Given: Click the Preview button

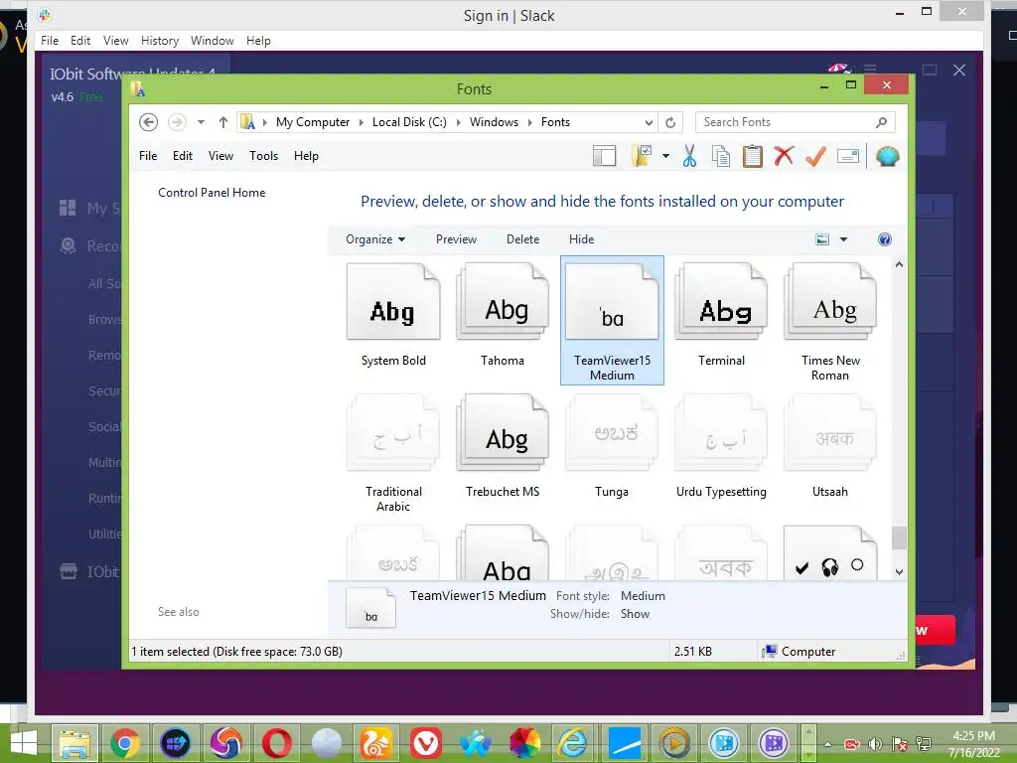Looking at the screenshot, I should 456,238.
